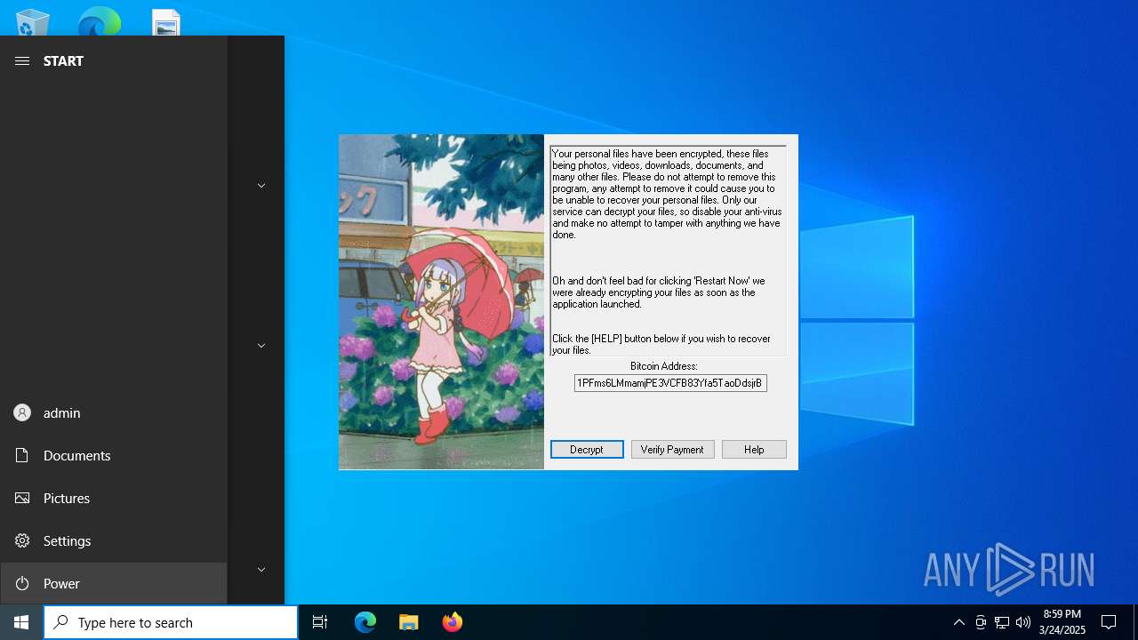Open Pictures from the Start menu
Image resolution: width=1138 pixels, height=640 pixels.
[x=114, y=498]
